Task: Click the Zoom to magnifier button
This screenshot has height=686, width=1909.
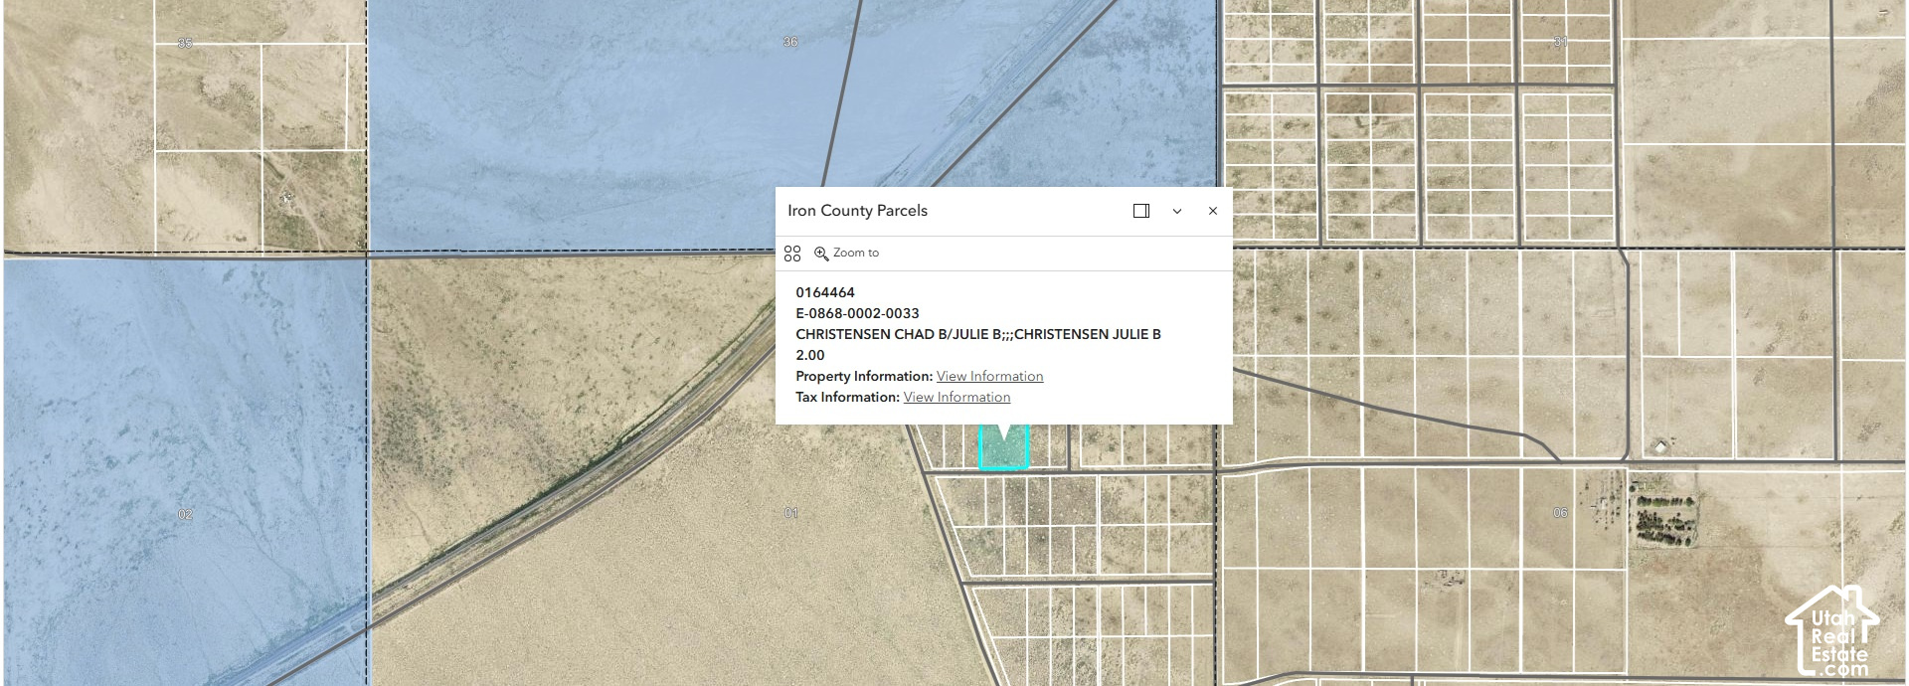Action: pos(846,254)
